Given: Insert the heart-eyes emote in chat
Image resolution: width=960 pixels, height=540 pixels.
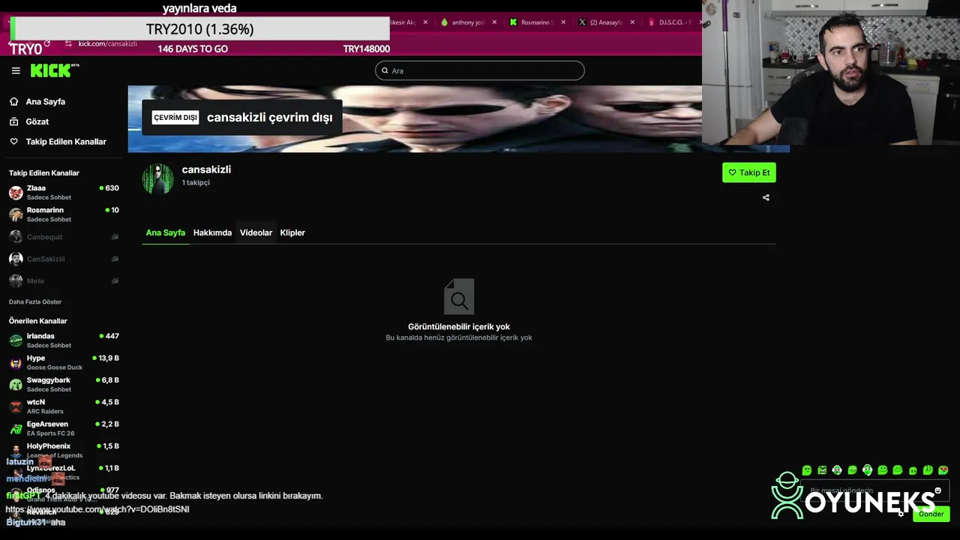Looking at the screenshot, I should 943,470.
